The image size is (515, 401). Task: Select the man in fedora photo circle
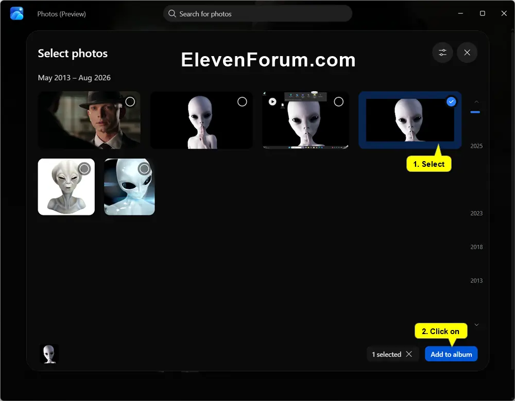[130, 102]
